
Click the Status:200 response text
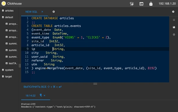[x=28, y=104]
